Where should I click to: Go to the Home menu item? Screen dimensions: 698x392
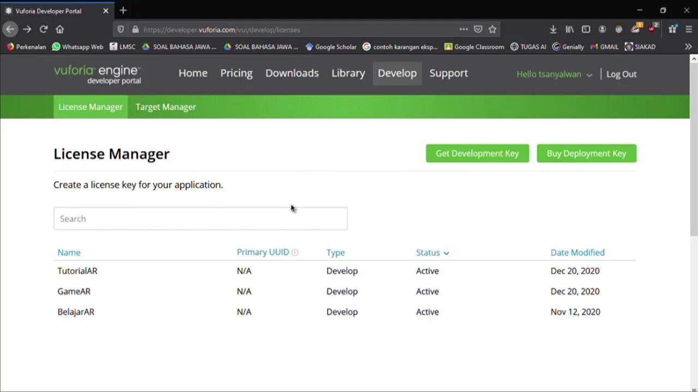tap(193, 73)
